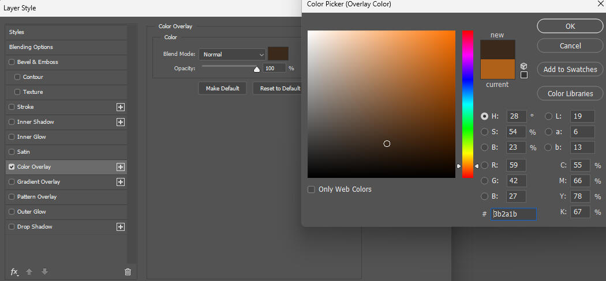606x281 pixels.
Task: Click the Make Default button
Action: point(222,89)
